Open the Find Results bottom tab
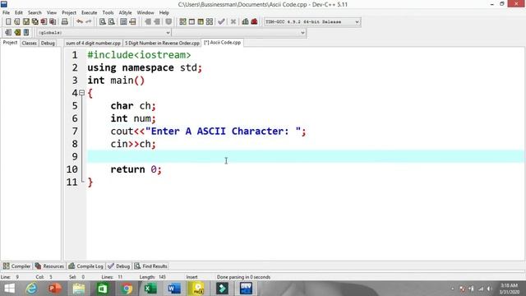This screenshot has height=296, width=526. click(x=150, y=266)
